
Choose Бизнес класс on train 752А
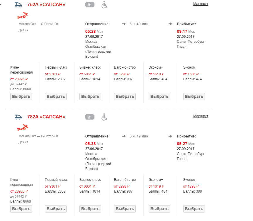90,96
